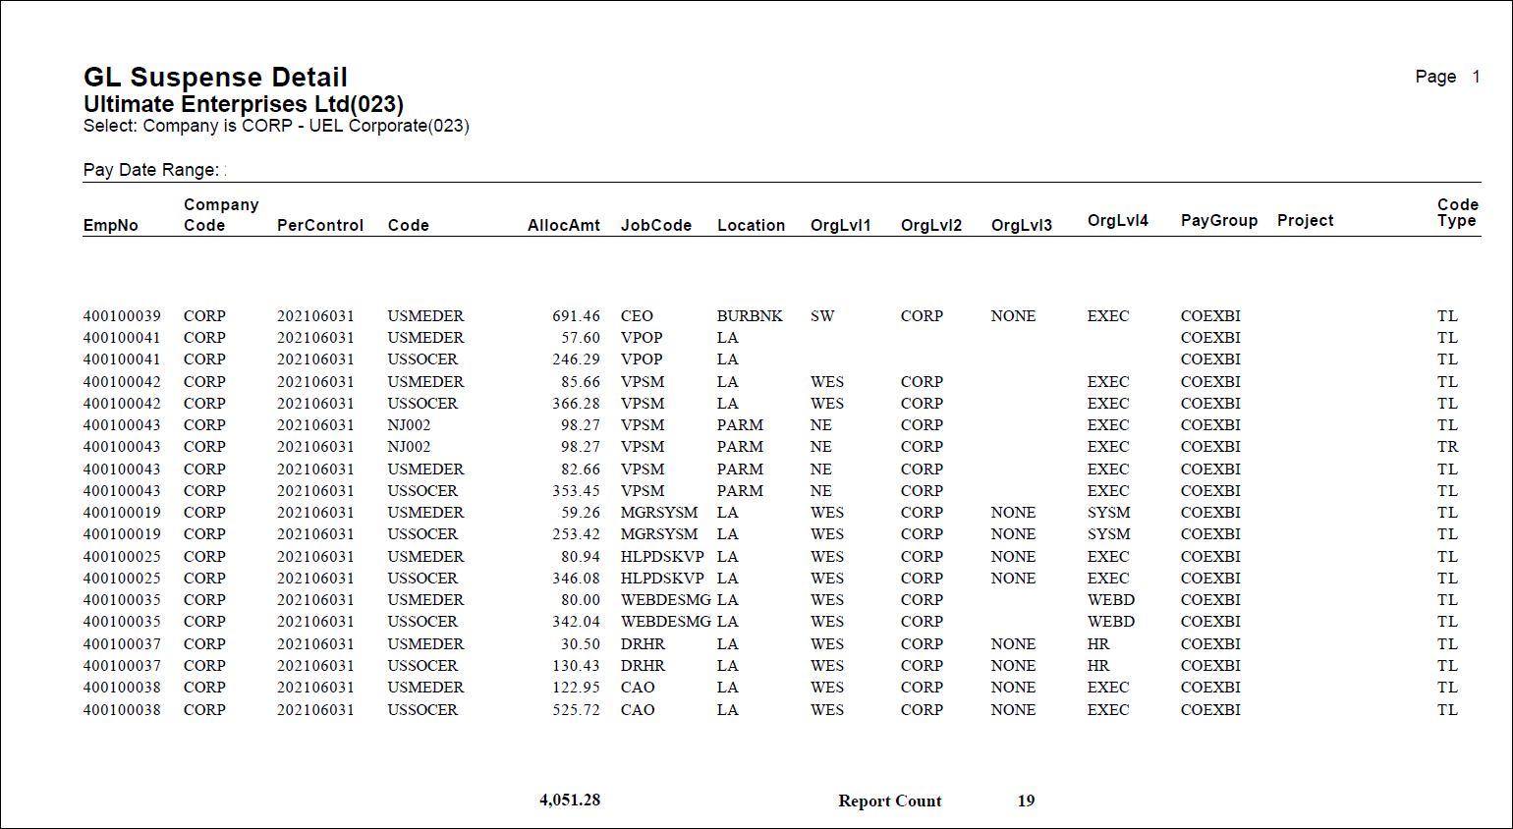The height and width of the screenshot is (829, 1513).
Task: Click the amount 342.04
Action: click(x=576, y=622)
